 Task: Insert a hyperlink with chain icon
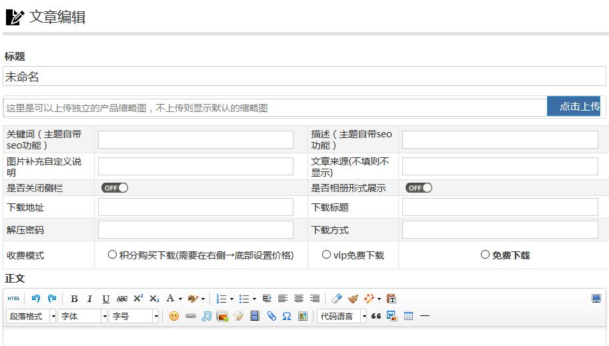tap(190, 316)
